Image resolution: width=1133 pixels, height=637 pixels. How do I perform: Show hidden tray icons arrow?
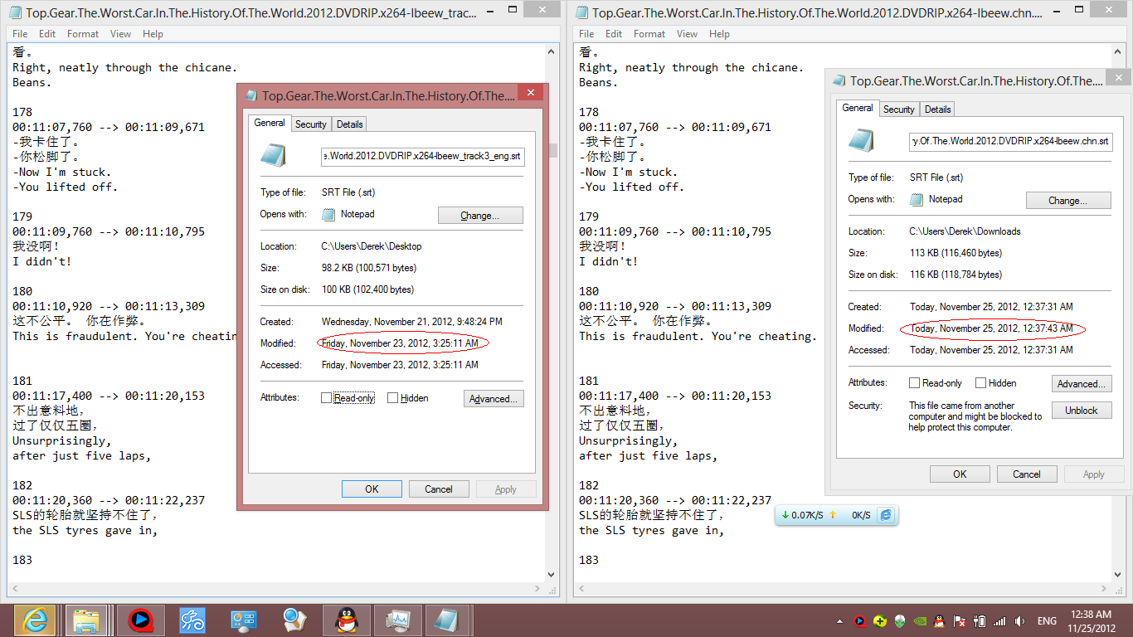[x=838, y=620]
